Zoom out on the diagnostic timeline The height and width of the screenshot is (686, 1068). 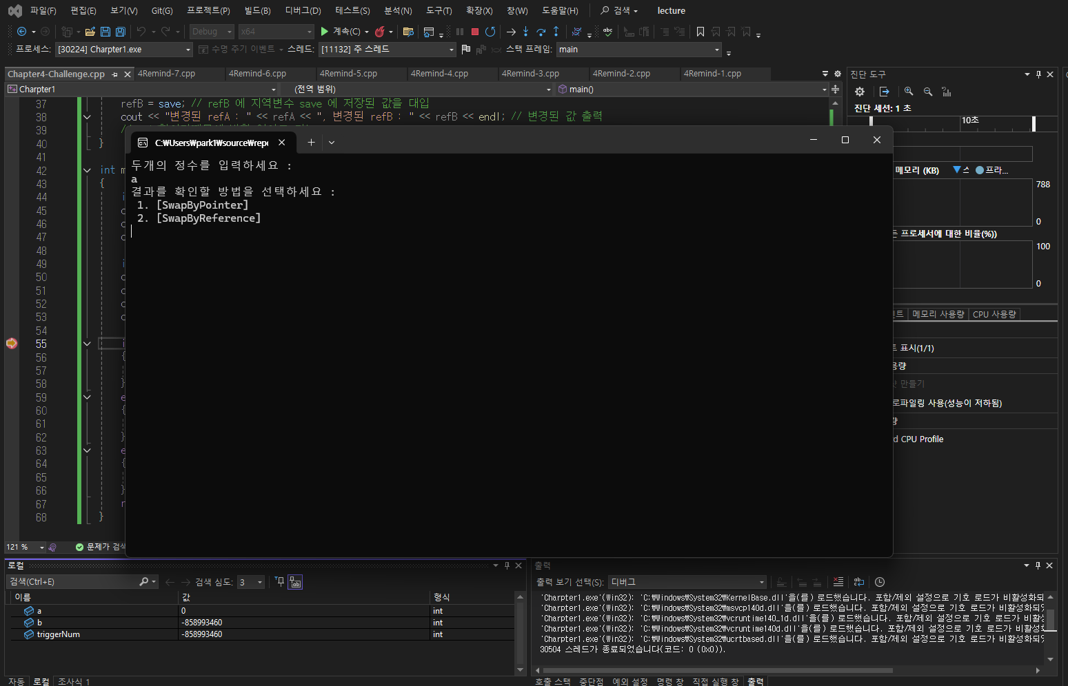[x=928, y=92]
